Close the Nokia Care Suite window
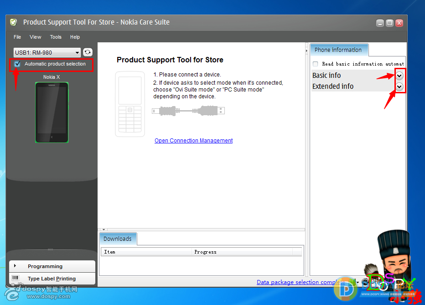 point(399,23)
